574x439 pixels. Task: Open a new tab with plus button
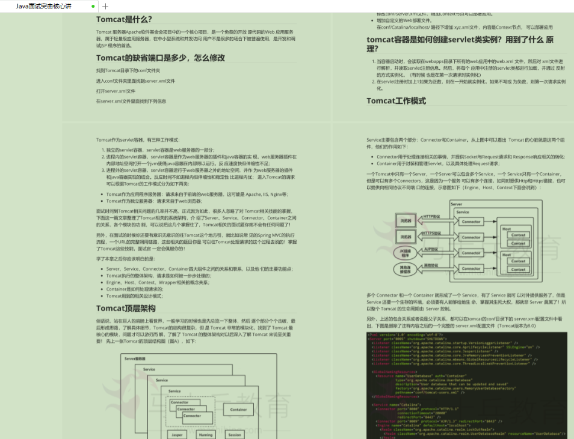tap(105, 6)
